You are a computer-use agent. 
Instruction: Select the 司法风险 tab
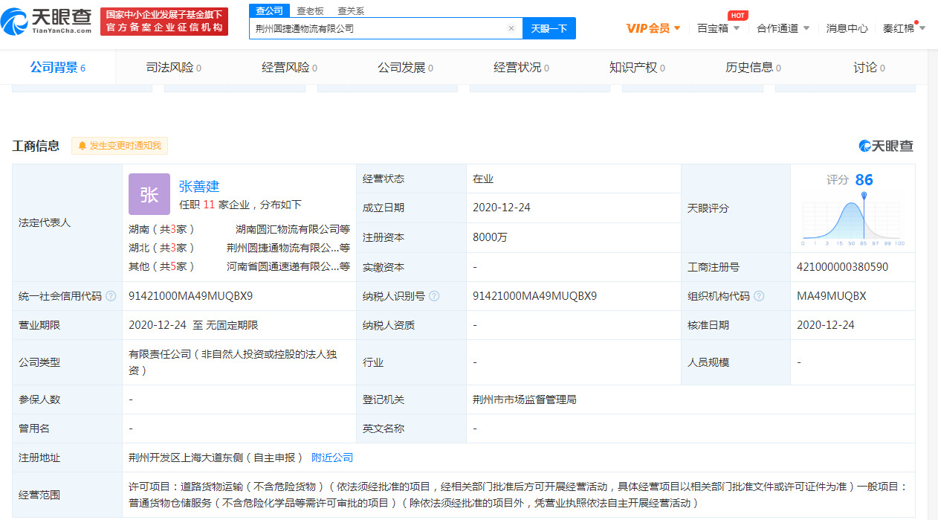pos(173,68)
